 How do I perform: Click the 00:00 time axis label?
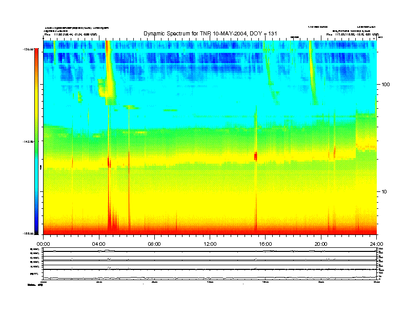pyautogui.click(x=43, y=244)
